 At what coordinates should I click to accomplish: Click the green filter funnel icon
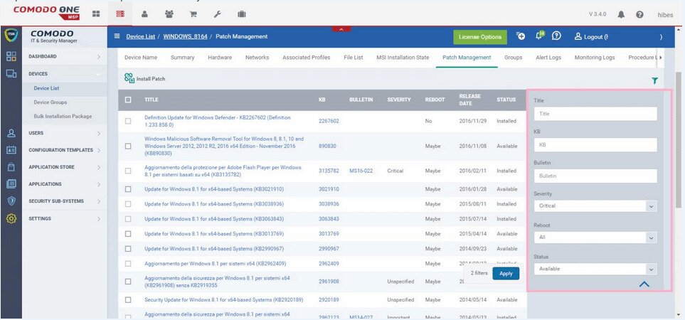(654, 81)
